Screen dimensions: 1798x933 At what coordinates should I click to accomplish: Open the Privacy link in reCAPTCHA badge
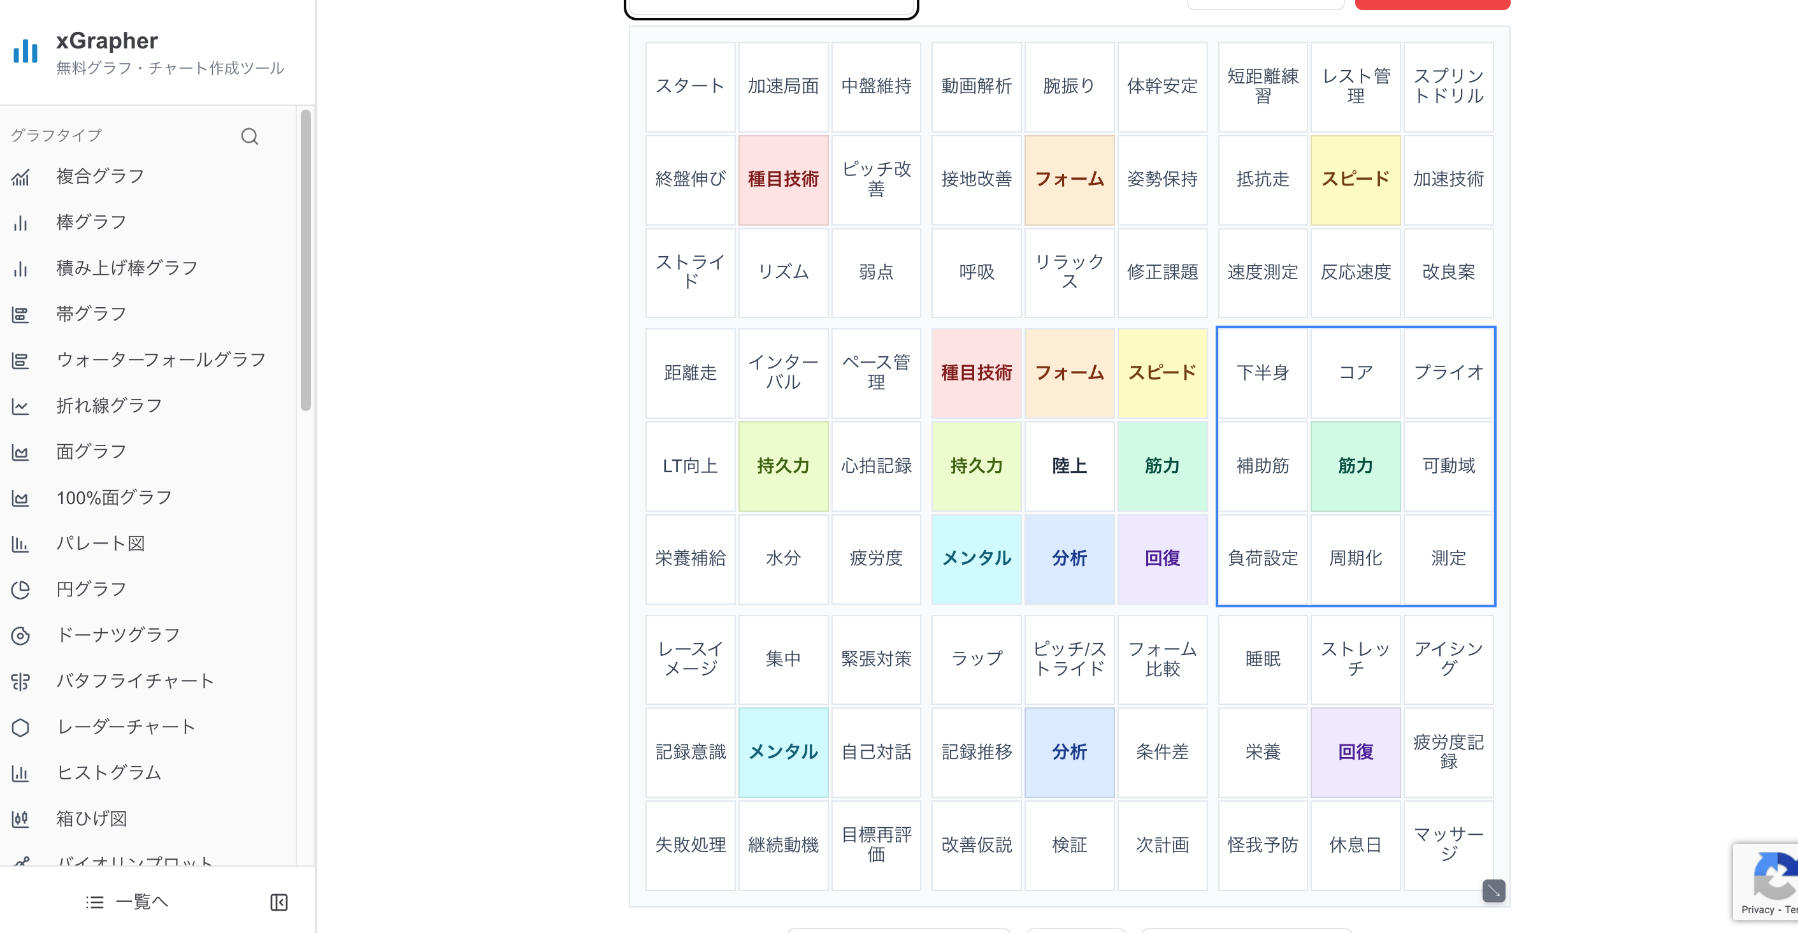tap(1757, 909)
